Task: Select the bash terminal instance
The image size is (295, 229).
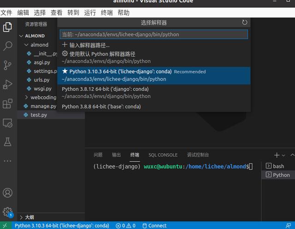Action: point(278,166)
